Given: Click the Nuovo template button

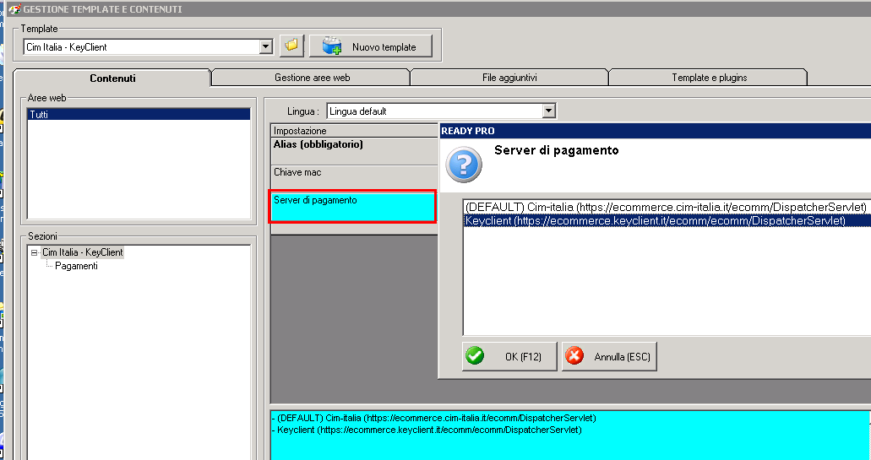Looking at the screenshot, I should pos(371,46).
